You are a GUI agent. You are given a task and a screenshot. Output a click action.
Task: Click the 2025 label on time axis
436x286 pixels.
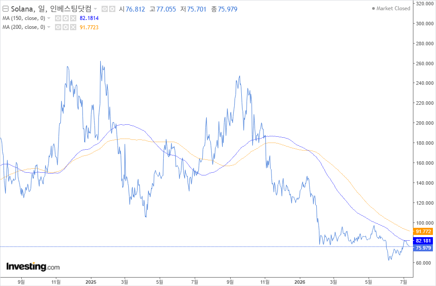point(91,282)
